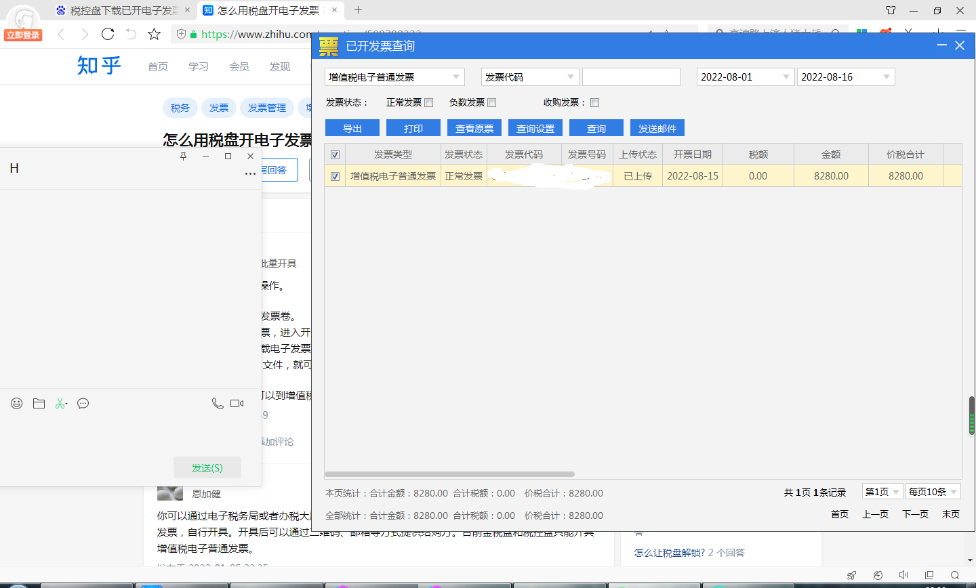976x588 pixels.
Task: Click the 打印 print button
Action: (413, 128)
